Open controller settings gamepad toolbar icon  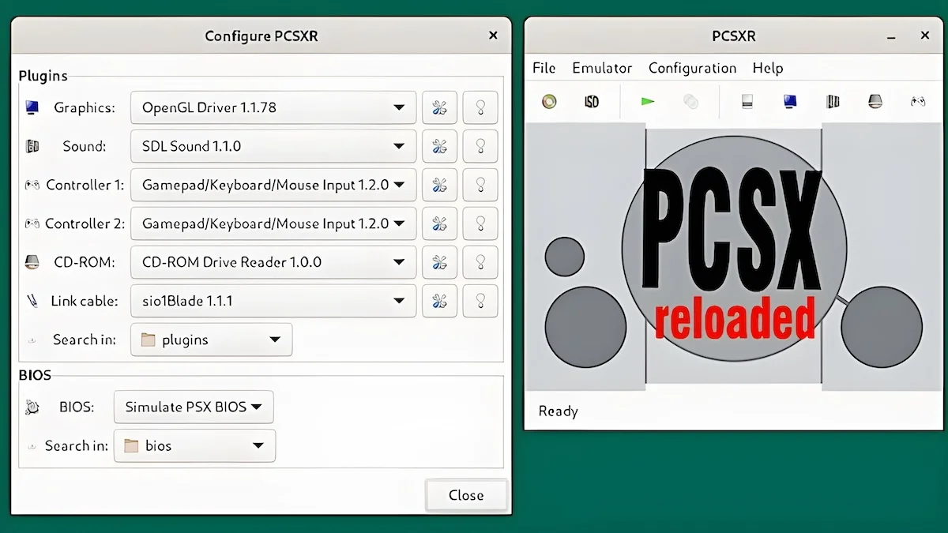point(918,101)
